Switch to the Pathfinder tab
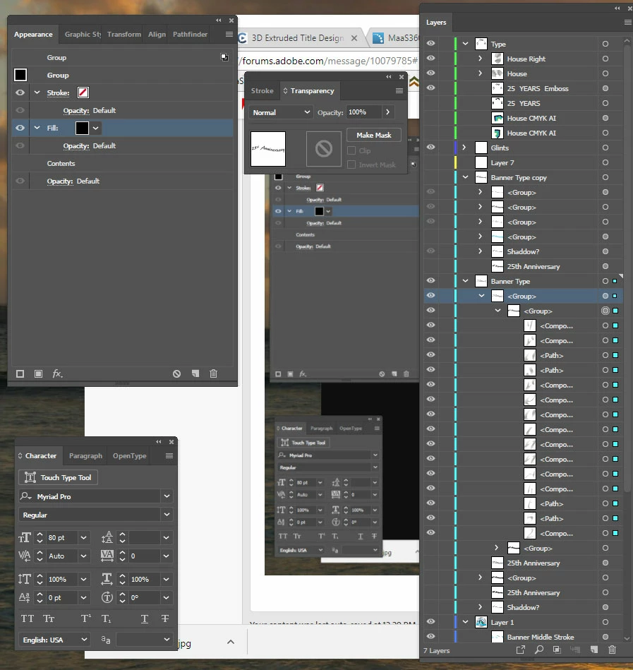 pos(190,34)
